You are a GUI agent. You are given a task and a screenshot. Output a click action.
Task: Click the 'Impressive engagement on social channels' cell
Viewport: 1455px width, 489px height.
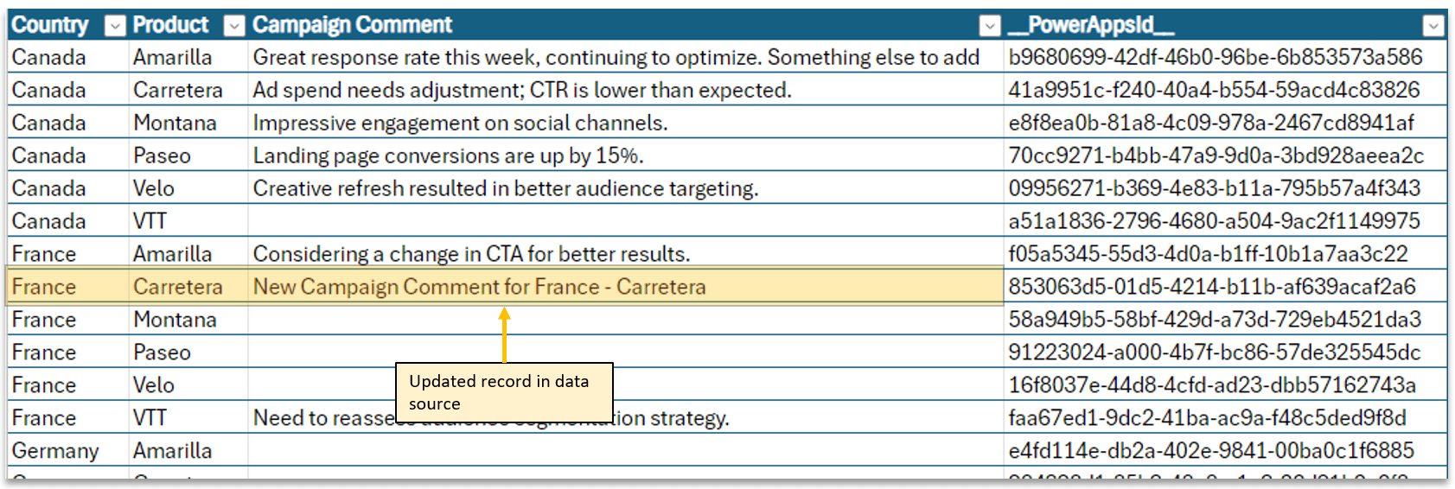[460, 124]
